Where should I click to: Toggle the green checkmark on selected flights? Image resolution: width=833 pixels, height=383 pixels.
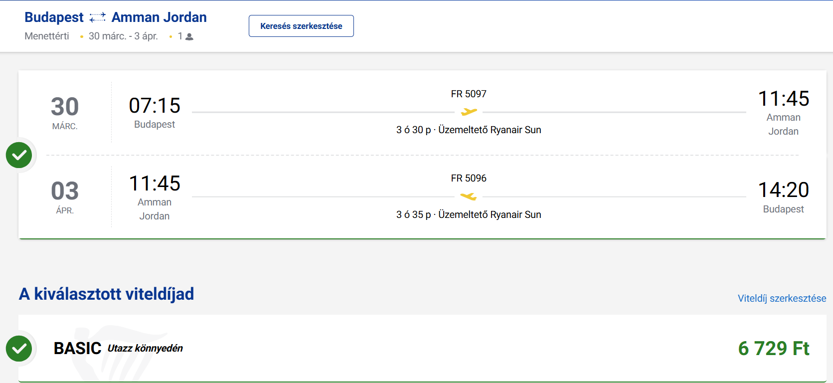tap(19, 155)
